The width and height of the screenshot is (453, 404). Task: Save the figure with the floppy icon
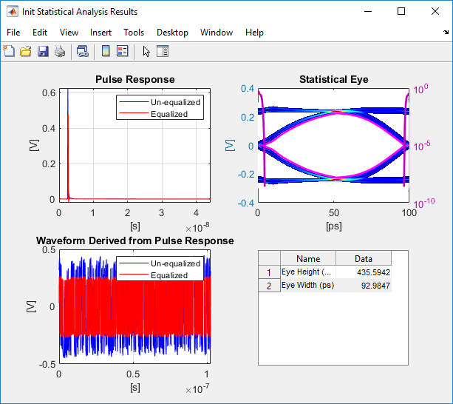click(43, 52)
